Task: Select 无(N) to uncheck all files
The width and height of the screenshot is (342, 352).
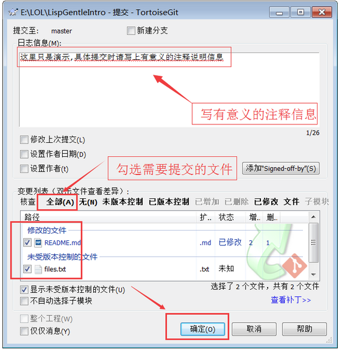Action: coord(88,202)
